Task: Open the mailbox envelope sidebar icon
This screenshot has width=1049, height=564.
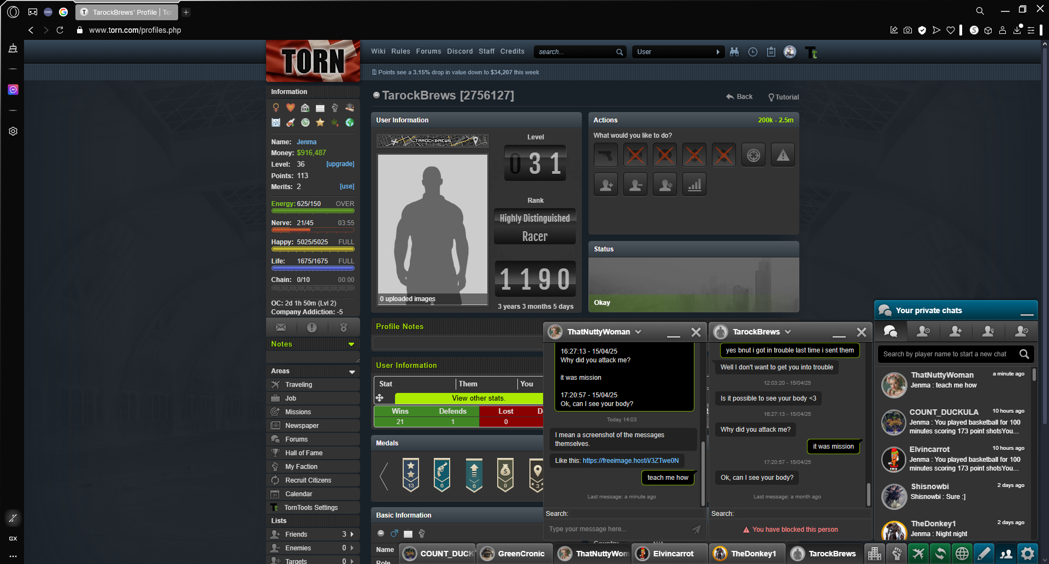Action: (281, 327)
